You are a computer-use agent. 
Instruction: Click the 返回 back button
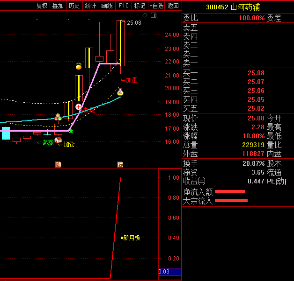pyautogui.click(x=173, y=6)
